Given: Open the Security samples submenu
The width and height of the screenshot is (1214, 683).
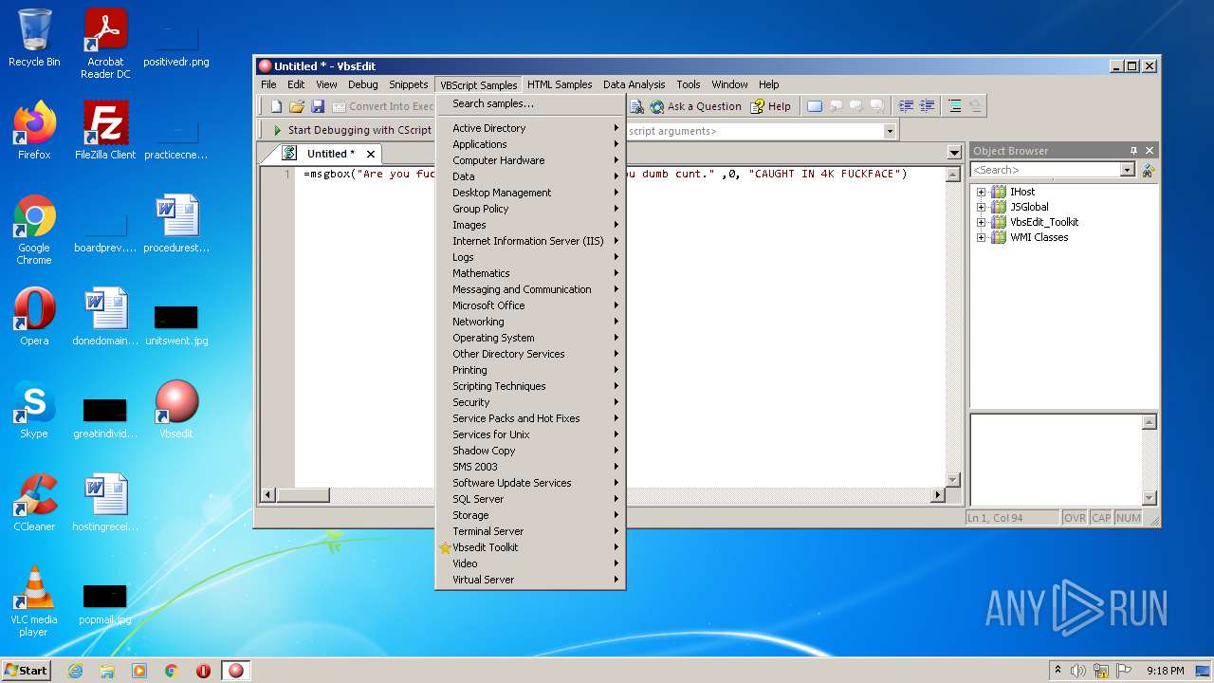Looking at the screenshot, I should pos(530,402).
